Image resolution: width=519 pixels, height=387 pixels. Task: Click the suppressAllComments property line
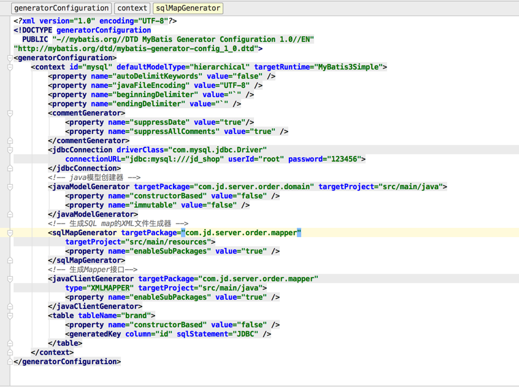[177, 131]
